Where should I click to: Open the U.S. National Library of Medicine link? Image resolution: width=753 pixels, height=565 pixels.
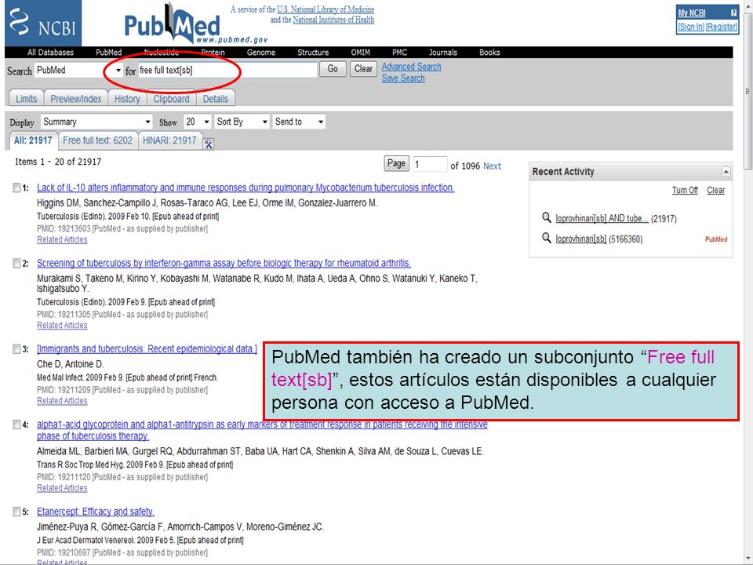[326, 9]
